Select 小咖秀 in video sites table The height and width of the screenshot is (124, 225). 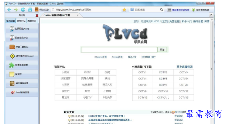[x=107, y=91]
